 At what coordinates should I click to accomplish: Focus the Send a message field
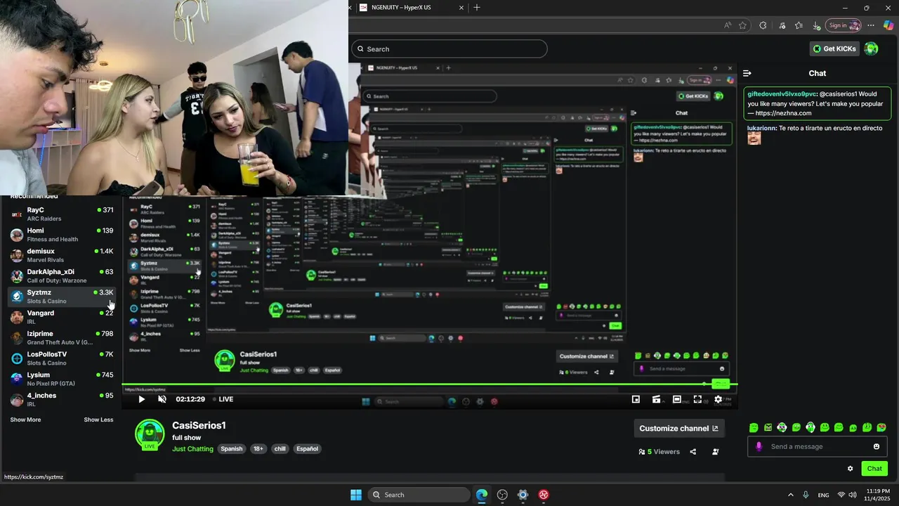click(x=818, y=446)
